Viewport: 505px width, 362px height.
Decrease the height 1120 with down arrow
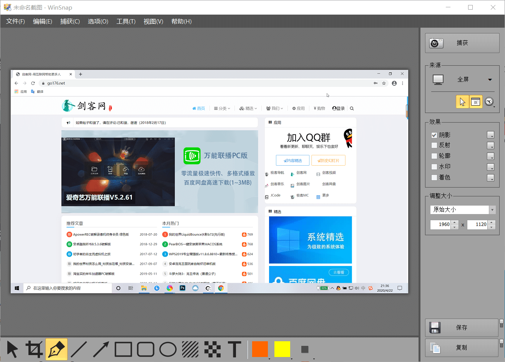pyautogui.click(x=492, y=227)
